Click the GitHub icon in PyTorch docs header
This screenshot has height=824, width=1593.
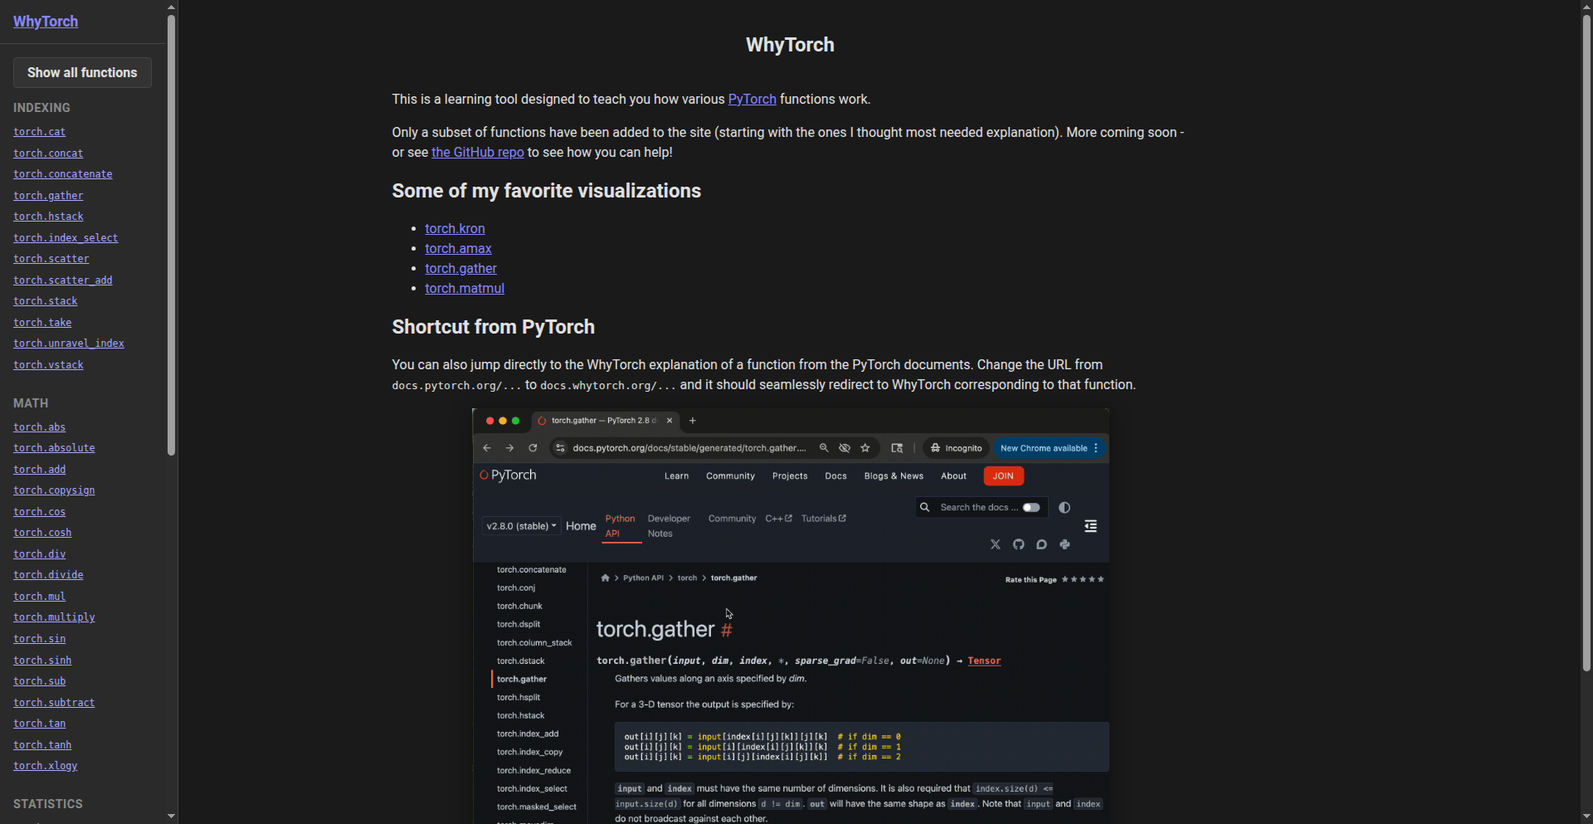1018,544
